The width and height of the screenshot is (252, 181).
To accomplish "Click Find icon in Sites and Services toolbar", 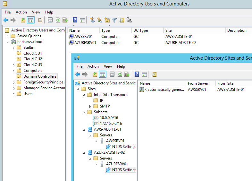I will pyautogui.click(x=154, y=74).
